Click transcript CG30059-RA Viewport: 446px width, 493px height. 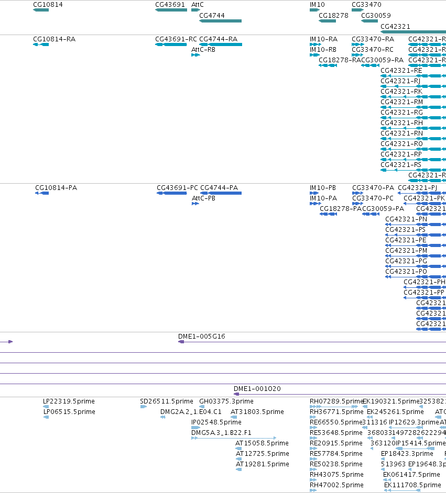tap(370, 65)
